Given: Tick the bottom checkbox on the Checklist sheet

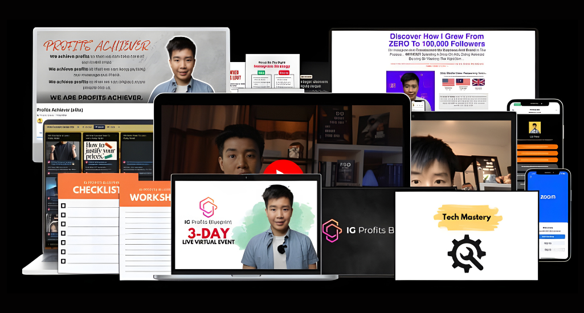Looking at the screenshot, I should pos(63,261).
